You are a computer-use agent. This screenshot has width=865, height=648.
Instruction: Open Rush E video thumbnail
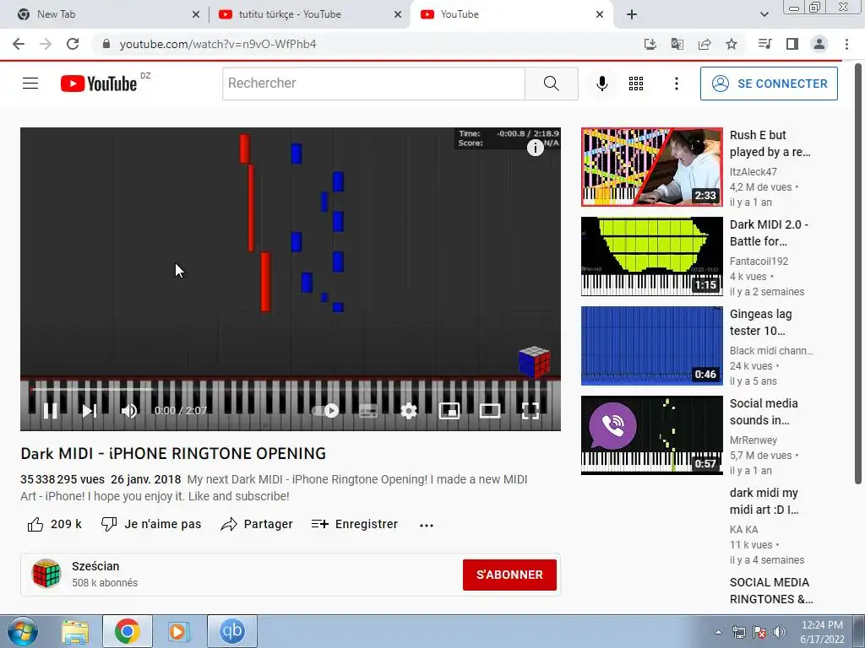(x=651, y=167)
